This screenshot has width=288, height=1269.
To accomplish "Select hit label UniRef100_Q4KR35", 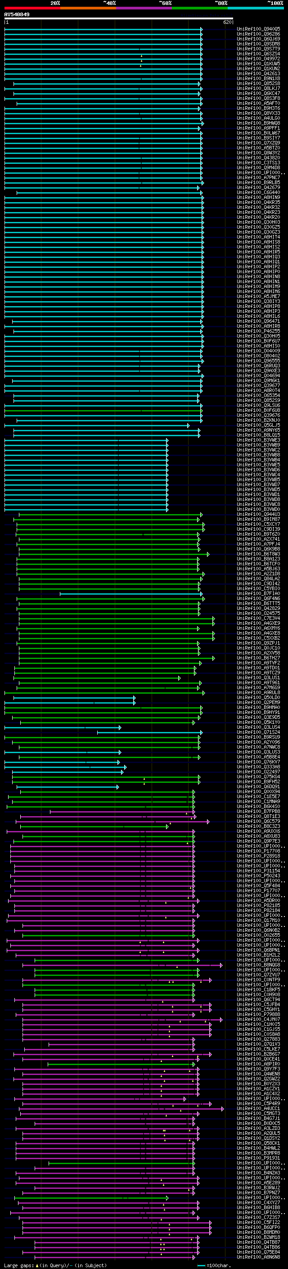I will click(258, 203).
